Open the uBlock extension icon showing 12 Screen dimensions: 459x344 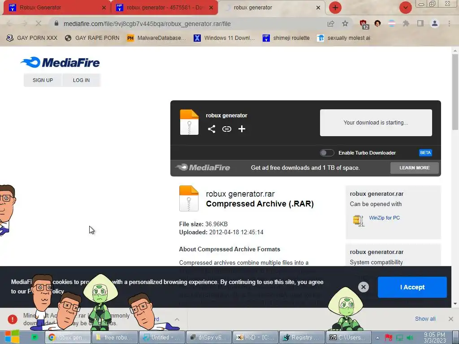[x=364, y=24]
